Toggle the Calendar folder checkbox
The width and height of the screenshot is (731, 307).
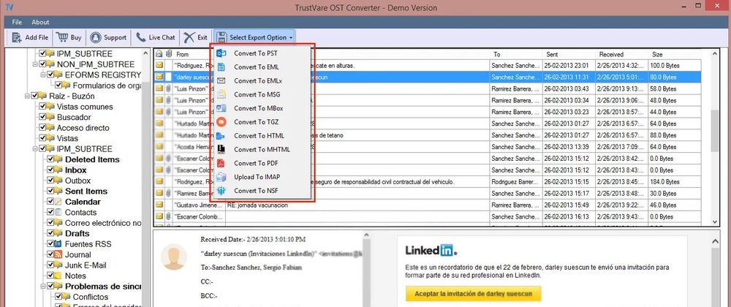coord(51,202)
